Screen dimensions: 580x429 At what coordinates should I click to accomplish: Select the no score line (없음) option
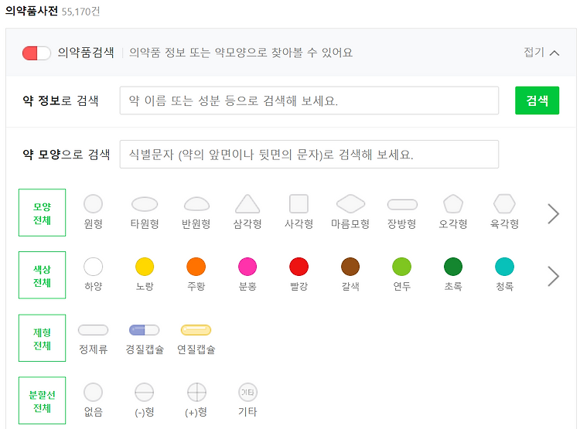point(93,393)
